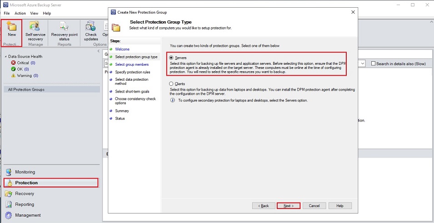Click the Select Protection Group Type folder icon
434x223 pixels.
coord(116,28)
